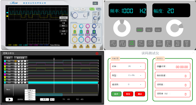Click the red 测试 test button

click(140, 94)
